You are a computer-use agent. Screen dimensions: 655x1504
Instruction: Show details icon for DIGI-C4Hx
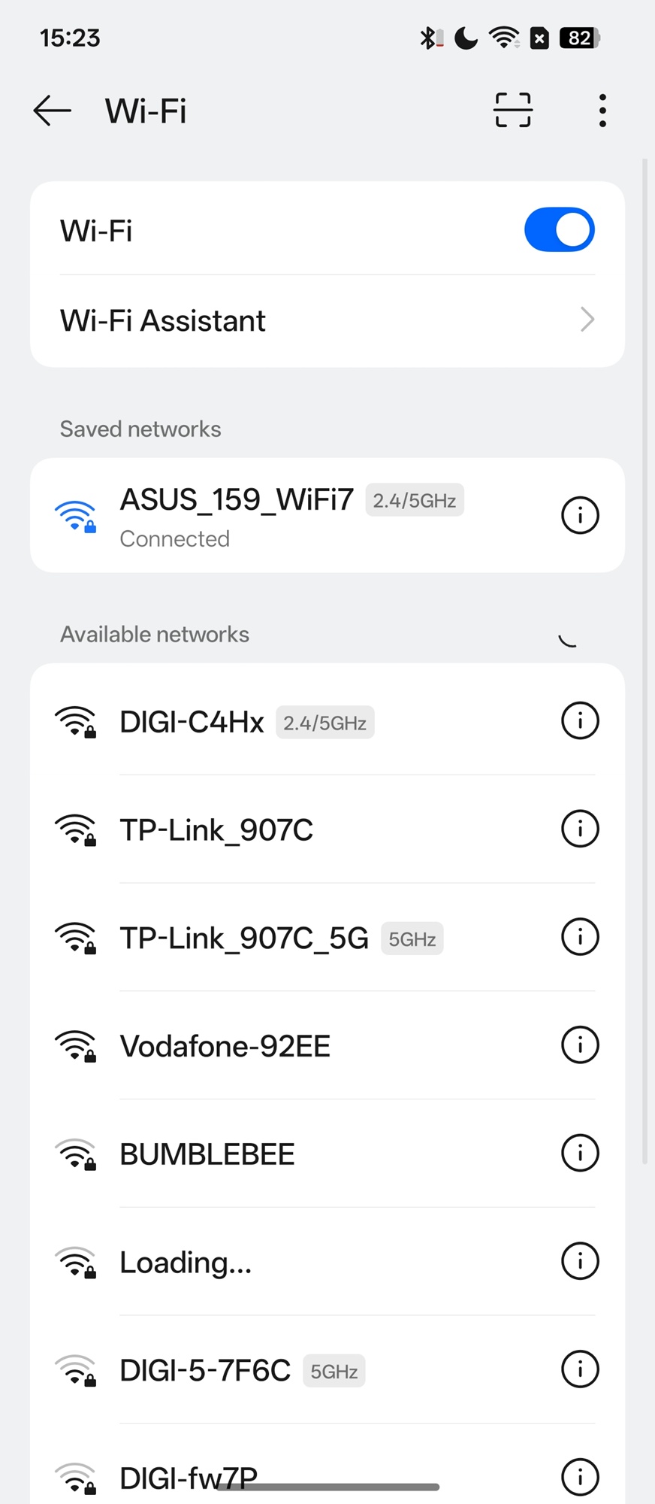[580, 721]
